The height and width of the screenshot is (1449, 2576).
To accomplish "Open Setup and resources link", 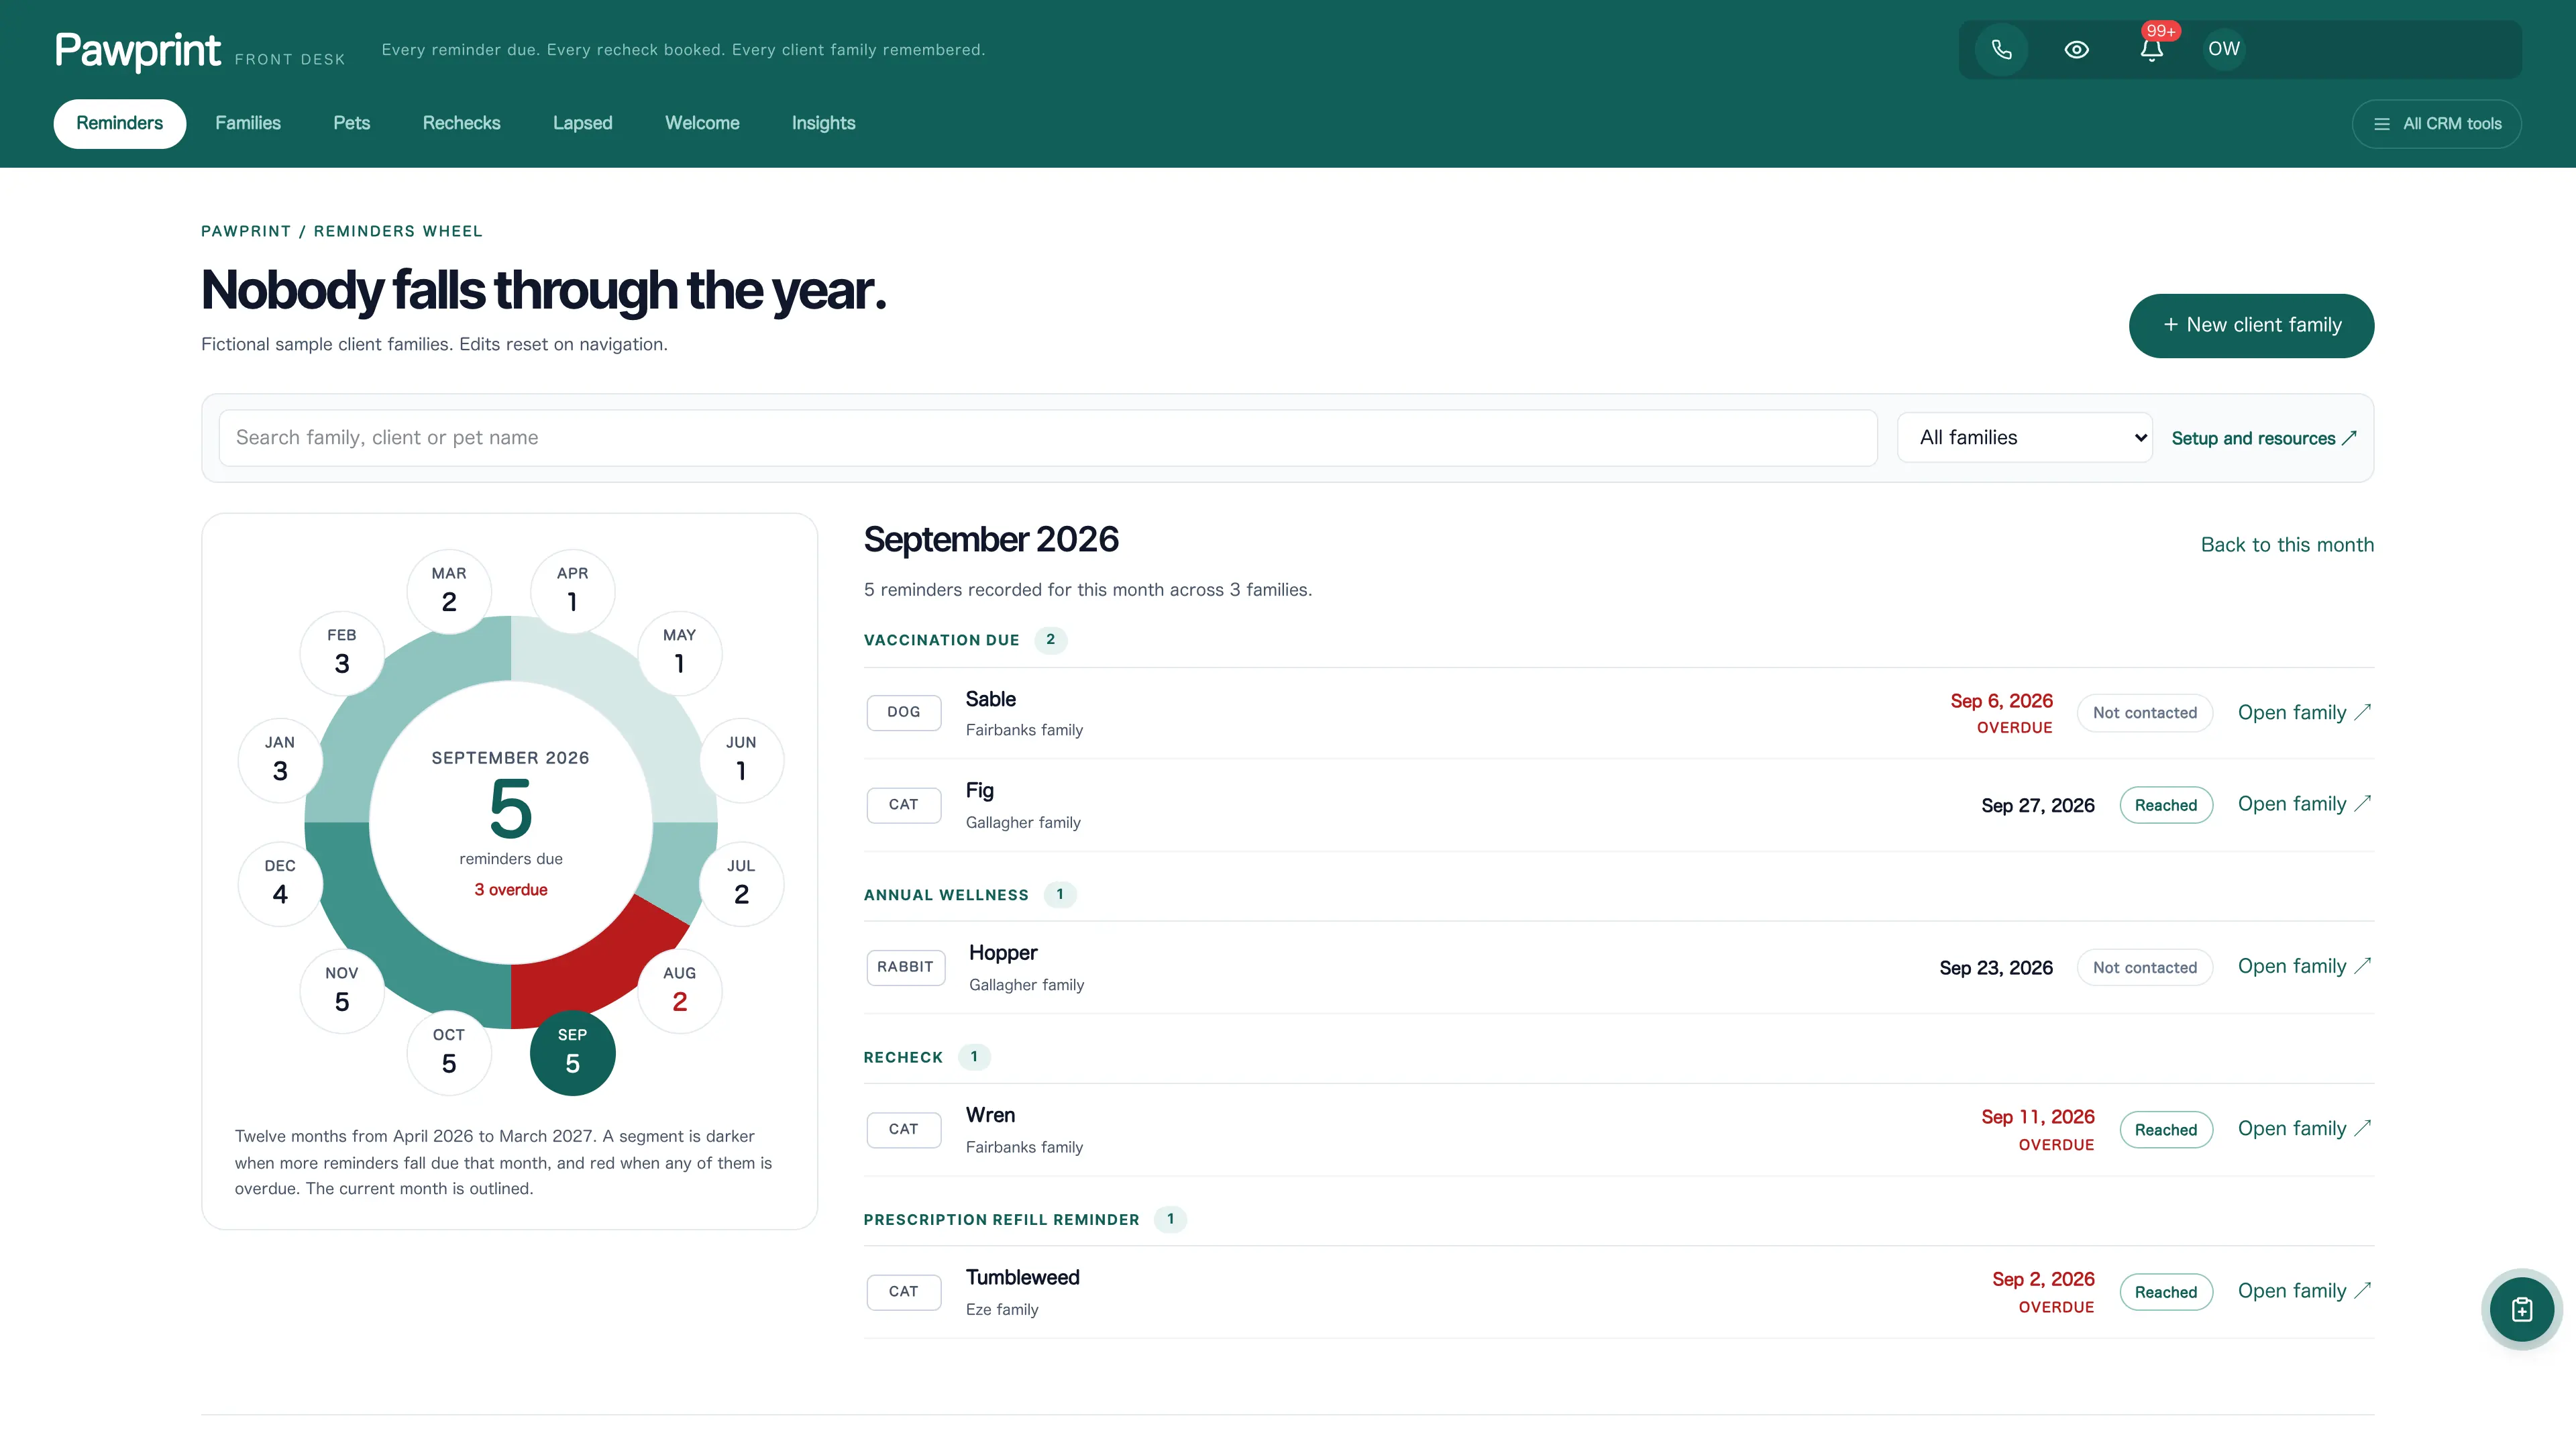I will 2264,438.
